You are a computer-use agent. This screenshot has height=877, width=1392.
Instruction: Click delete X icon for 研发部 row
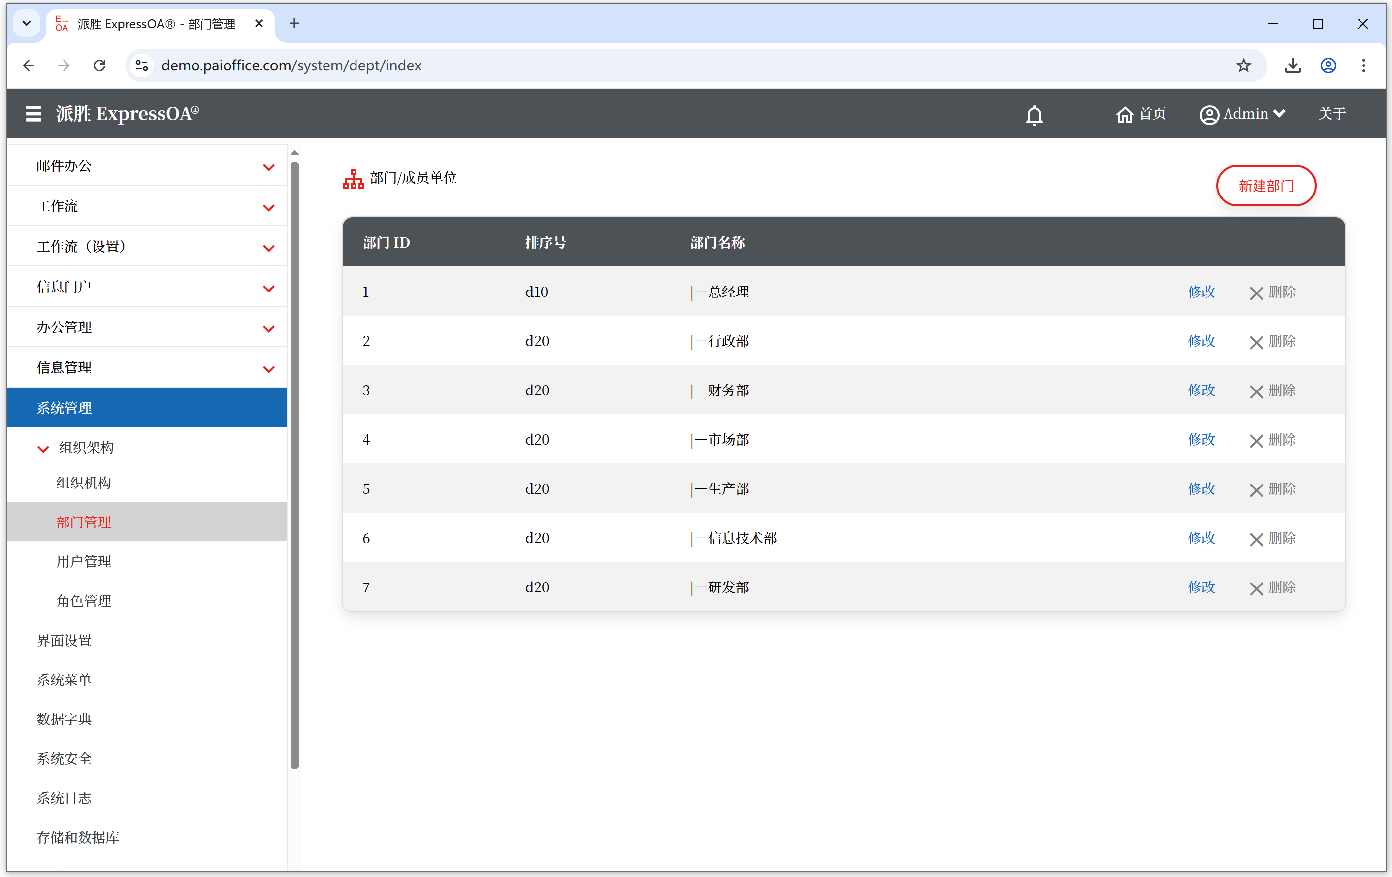pos(1256,588)
